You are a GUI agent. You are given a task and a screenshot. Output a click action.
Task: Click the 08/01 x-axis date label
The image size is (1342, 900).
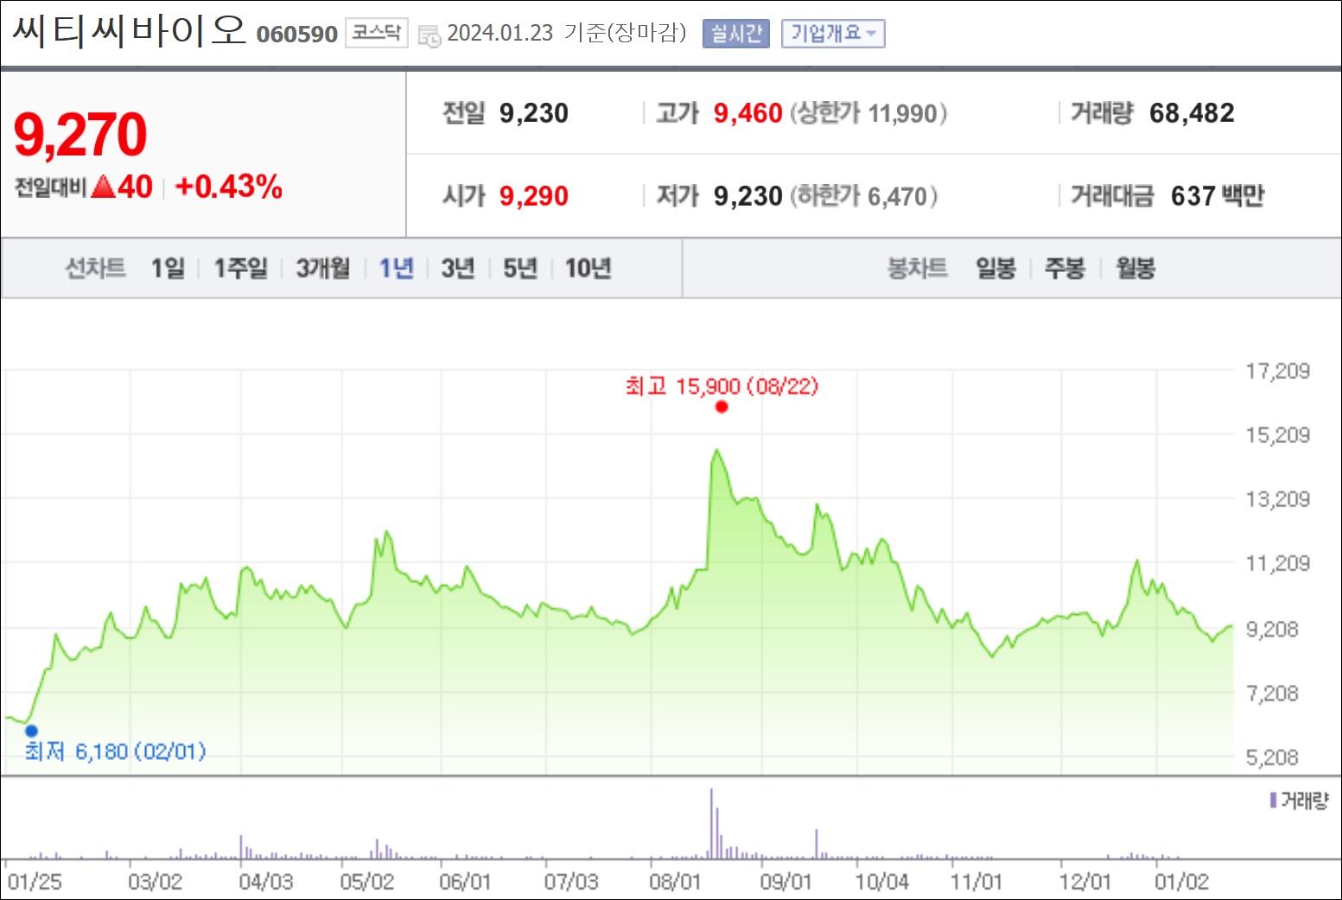[x=675, y=882]
